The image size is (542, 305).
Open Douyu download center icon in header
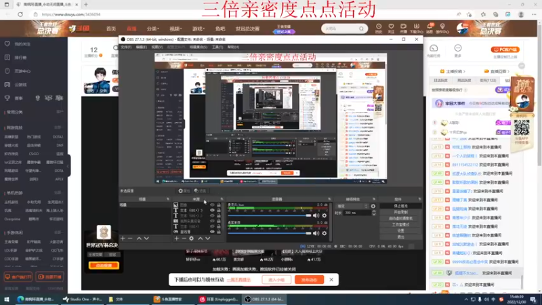point(417,28)
